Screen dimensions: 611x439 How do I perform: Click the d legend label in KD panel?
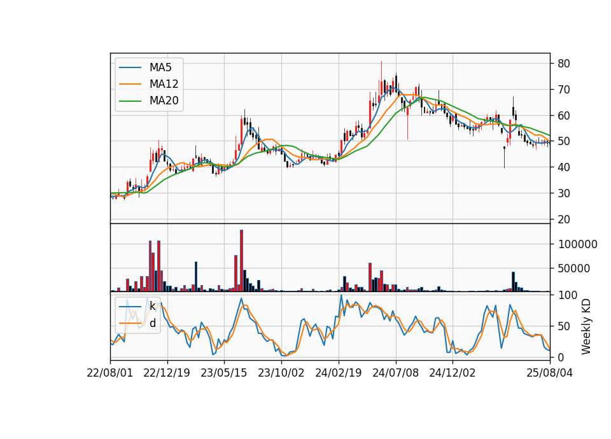(153, 323)
